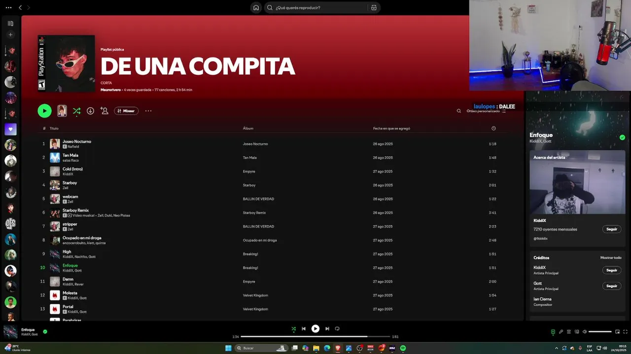Open the KiddiX artist photo card
The height and width of the screenshot is (354, 631).
pos(577,182)
